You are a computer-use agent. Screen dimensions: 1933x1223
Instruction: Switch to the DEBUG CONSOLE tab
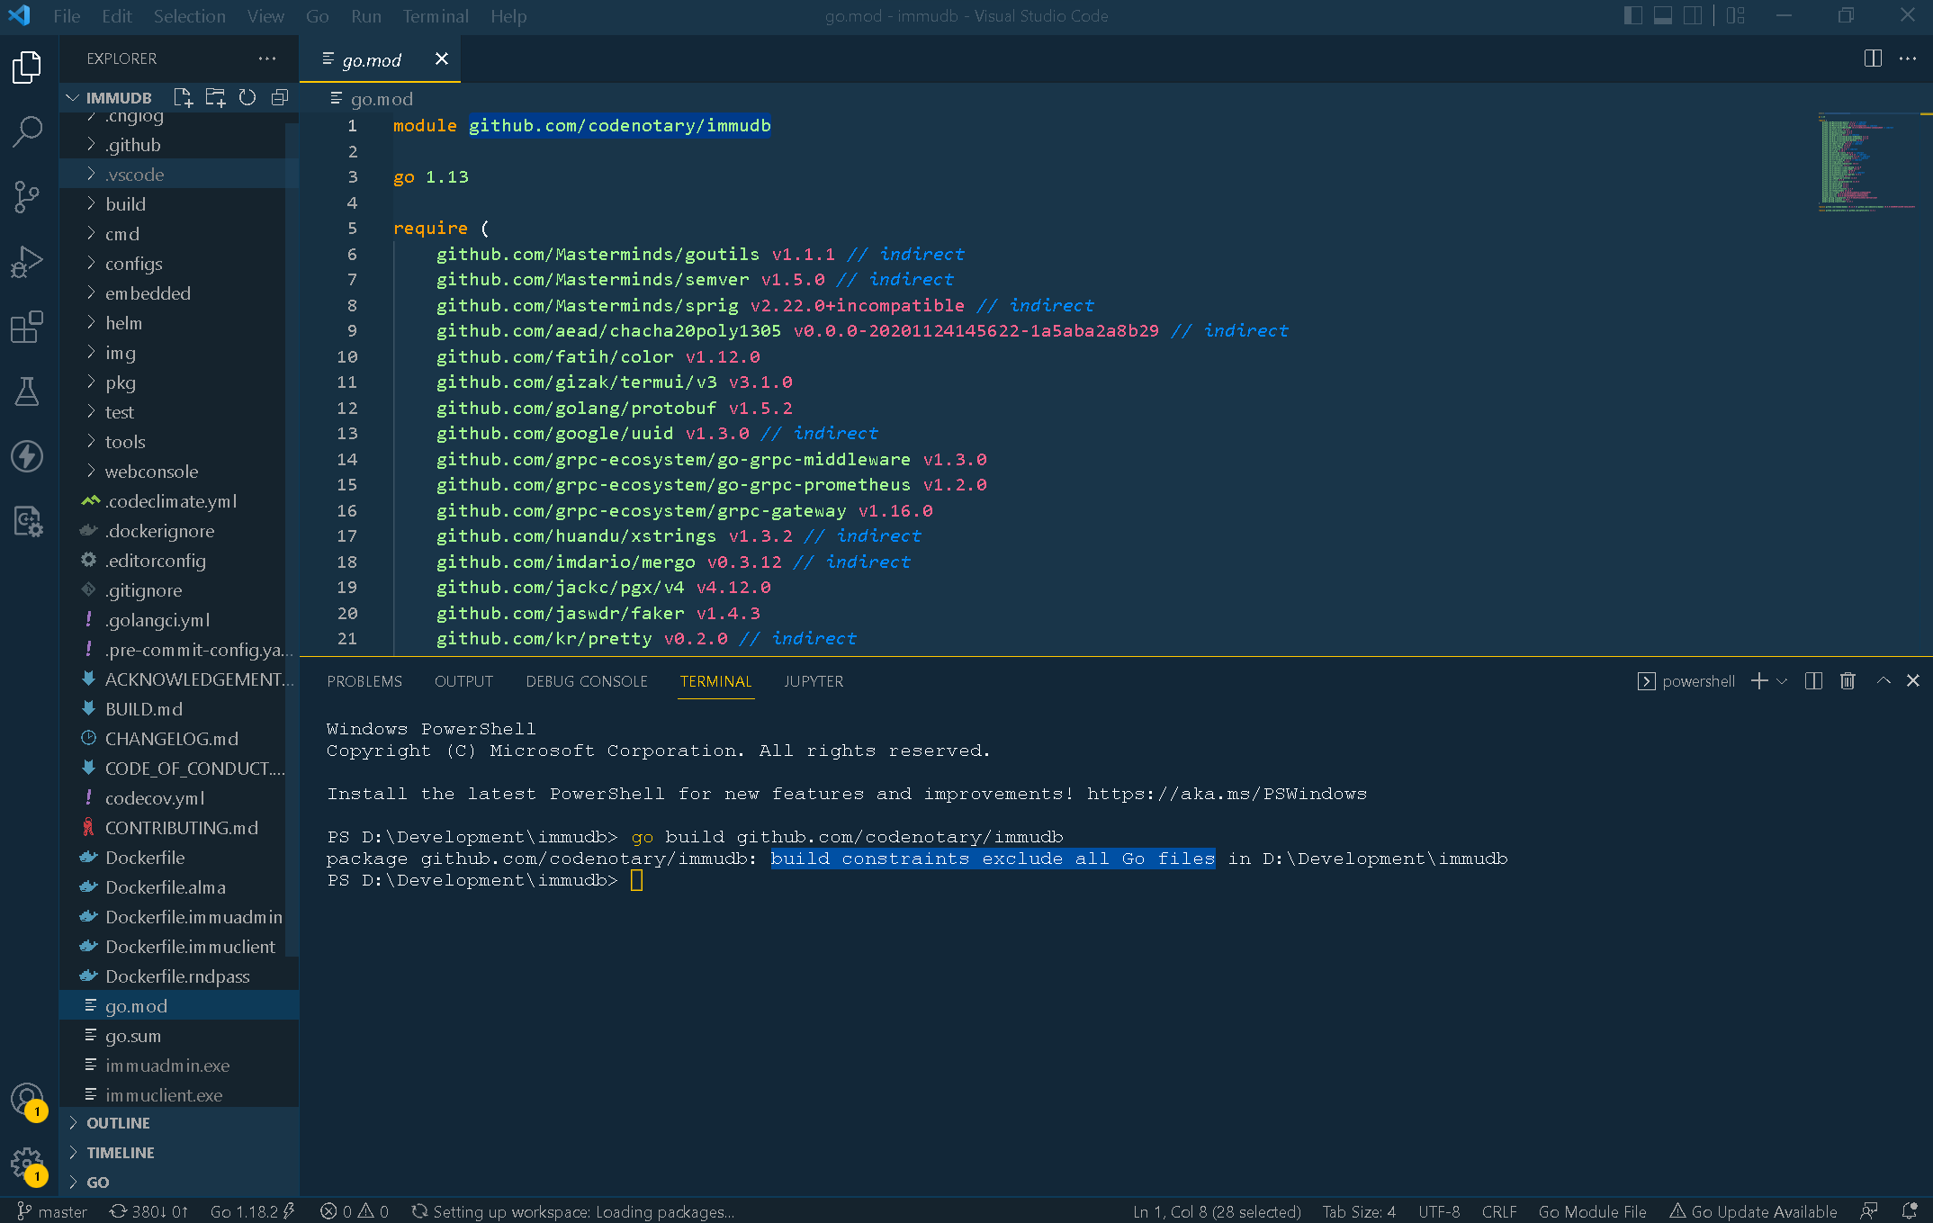tap(586, 681)
